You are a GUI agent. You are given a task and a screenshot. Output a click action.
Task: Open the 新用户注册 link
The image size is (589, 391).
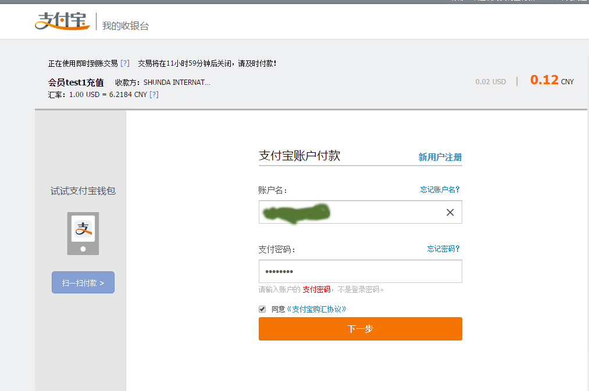pyautogui.click(x=440, y=157)
